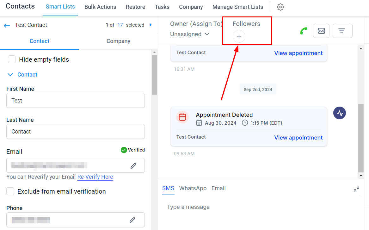Switch to the Company tab
This screenshot has width=369, height=230.
point(118,41)
